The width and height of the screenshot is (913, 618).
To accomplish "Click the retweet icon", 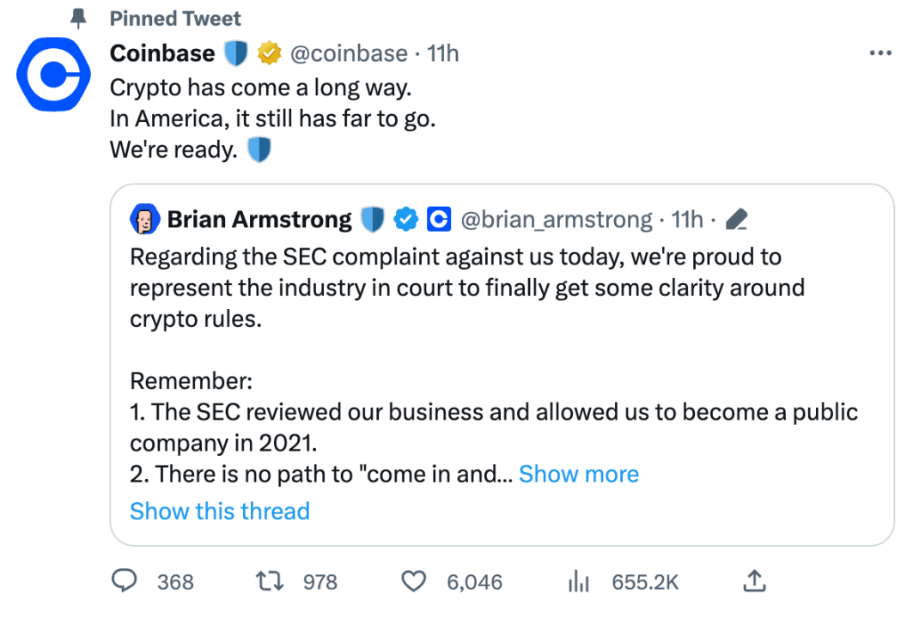I will pos(269,581).
